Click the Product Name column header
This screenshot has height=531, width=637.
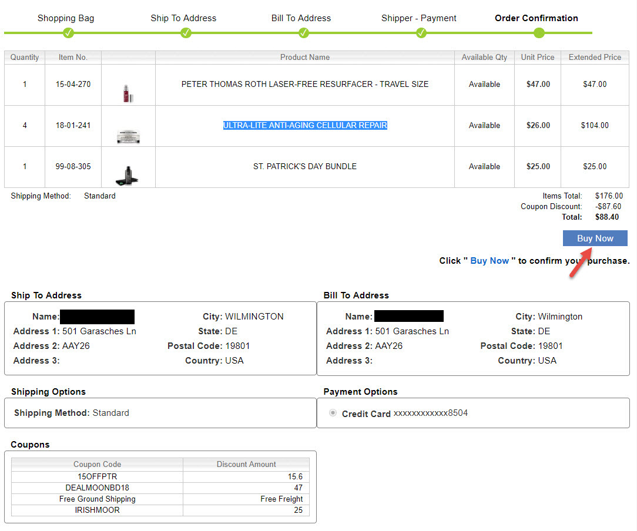point(304,57)
